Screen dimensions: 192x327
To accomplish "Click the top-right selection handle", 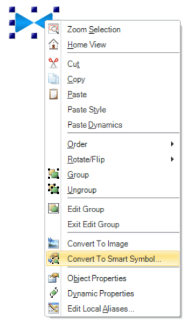I will [x=56, y=10].
